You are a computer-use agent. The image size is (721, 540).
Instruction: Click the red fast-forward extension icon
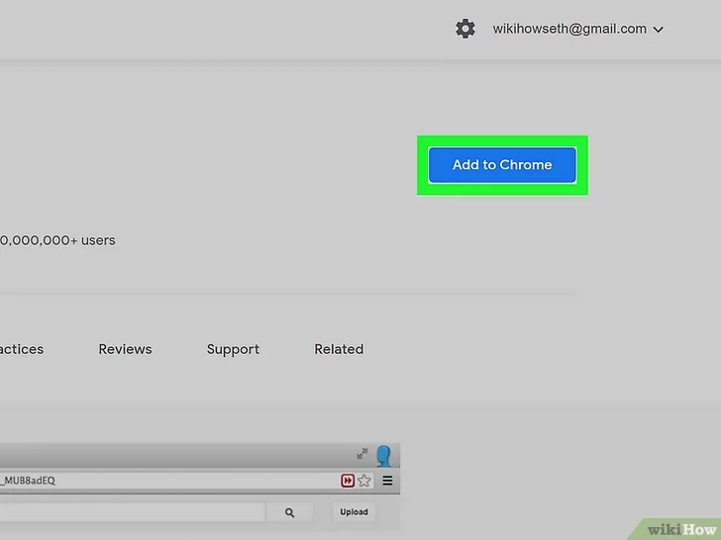click(348, 481)
